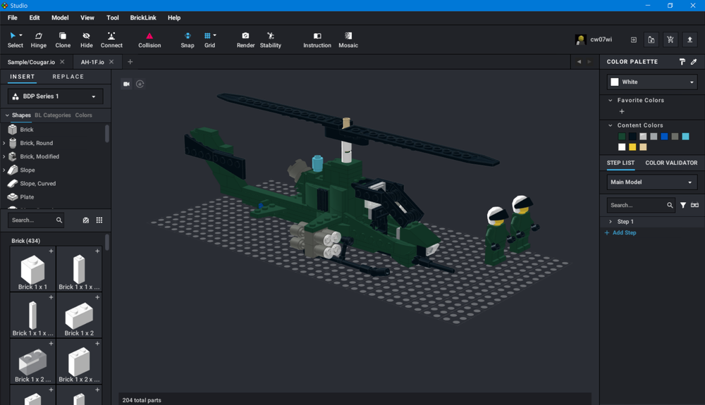Toggle the grid thumbnail view icon
This screenshot has height=405, width=705.
coord(99,220)
